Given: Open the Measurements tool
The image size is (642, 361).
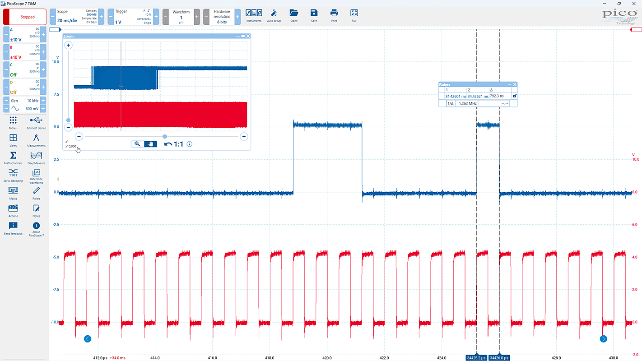Looking at the screenshot, I should tap(36, 139).
